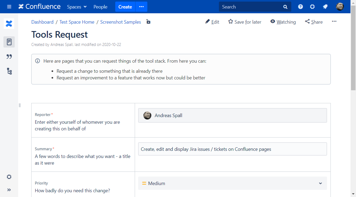Click 'Request a change to something' bullet

(x=110, y=71)
